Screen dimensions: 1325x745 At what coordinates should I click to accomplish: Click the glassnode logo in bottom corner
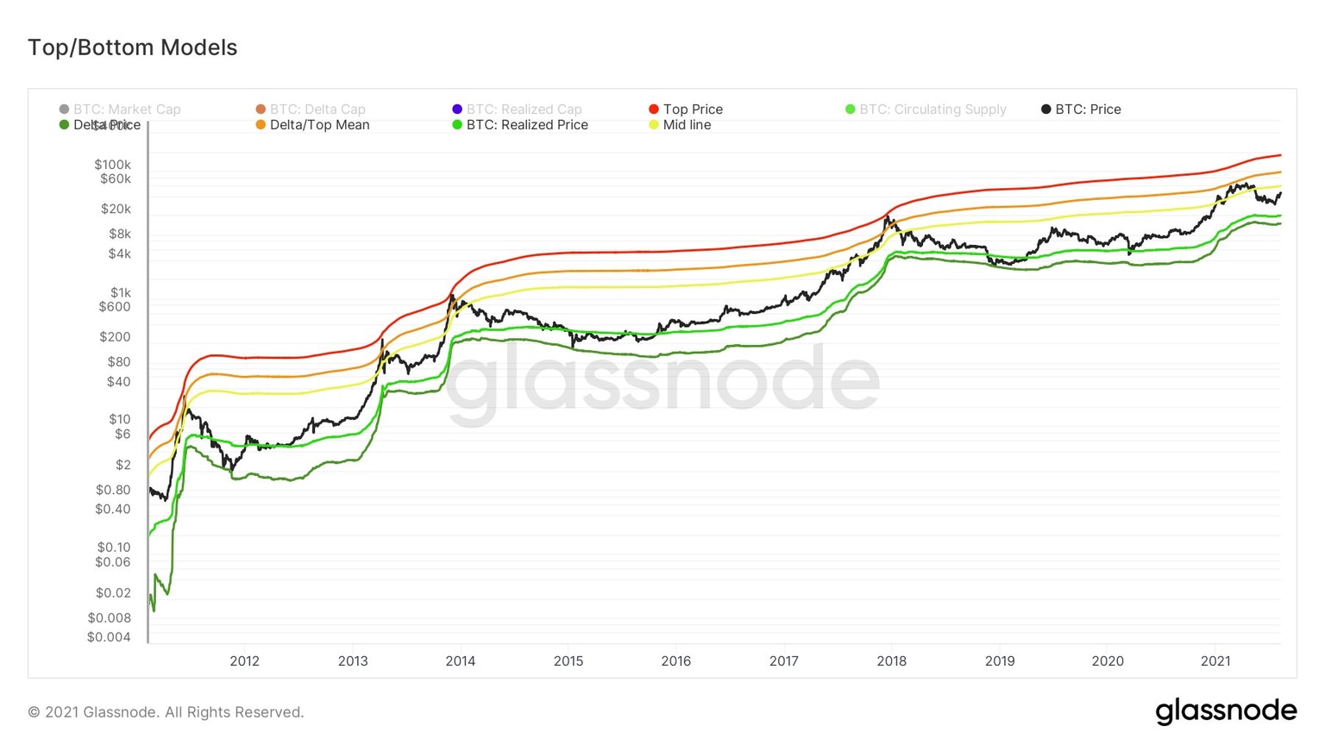point(1226,711)
